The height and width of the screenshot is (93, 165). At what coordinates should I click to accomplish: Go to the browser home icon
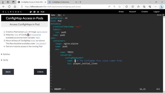click(x=15, y=6)
